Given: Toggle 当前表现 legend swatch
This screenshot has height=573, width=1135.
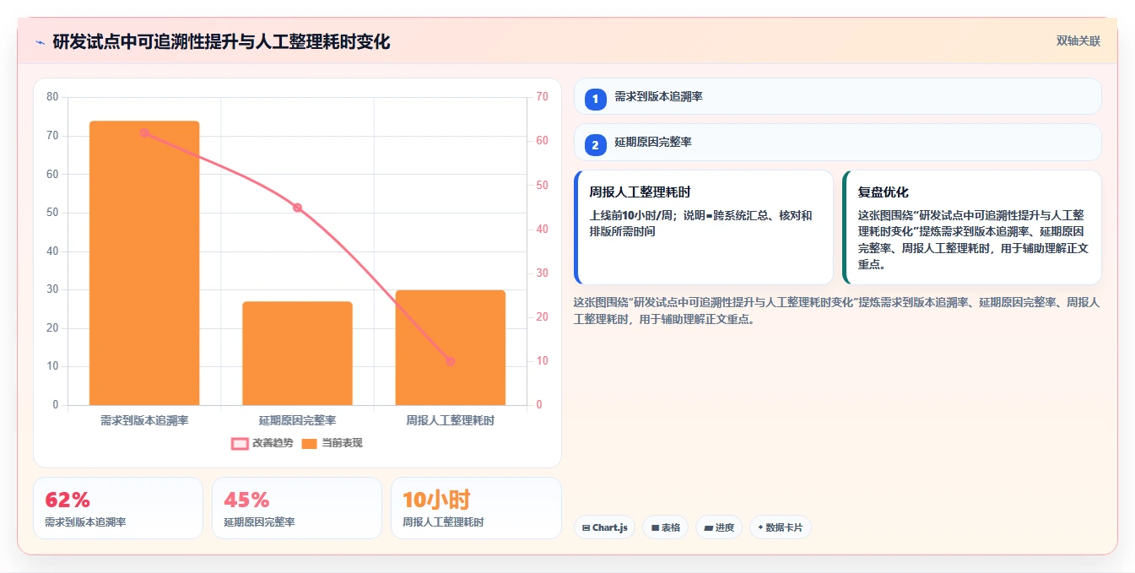Looking at the screenshot, I should (x=309, y=443).
